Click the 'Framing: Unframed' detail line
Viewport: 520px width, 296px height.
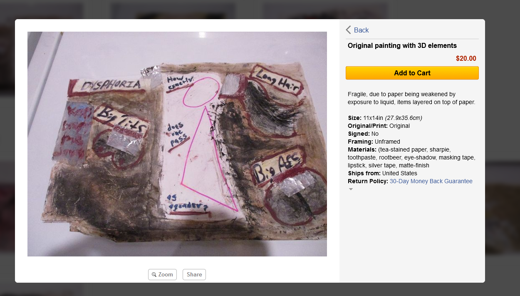coord(374,142)
